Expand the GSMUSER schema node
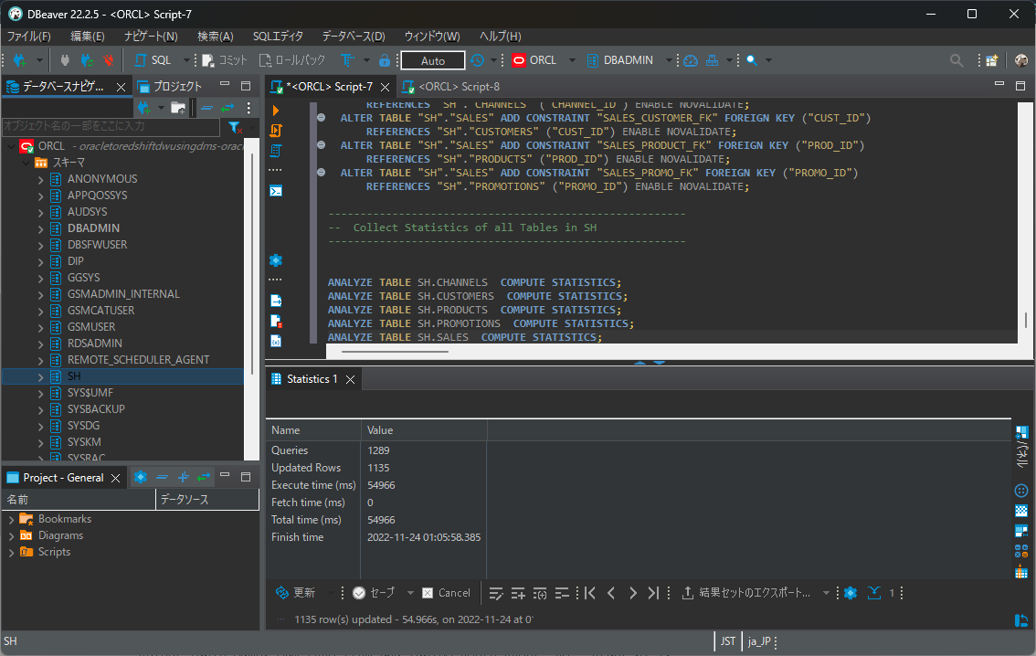Viewport: 1036px width, 656px height. coord(40,328)
